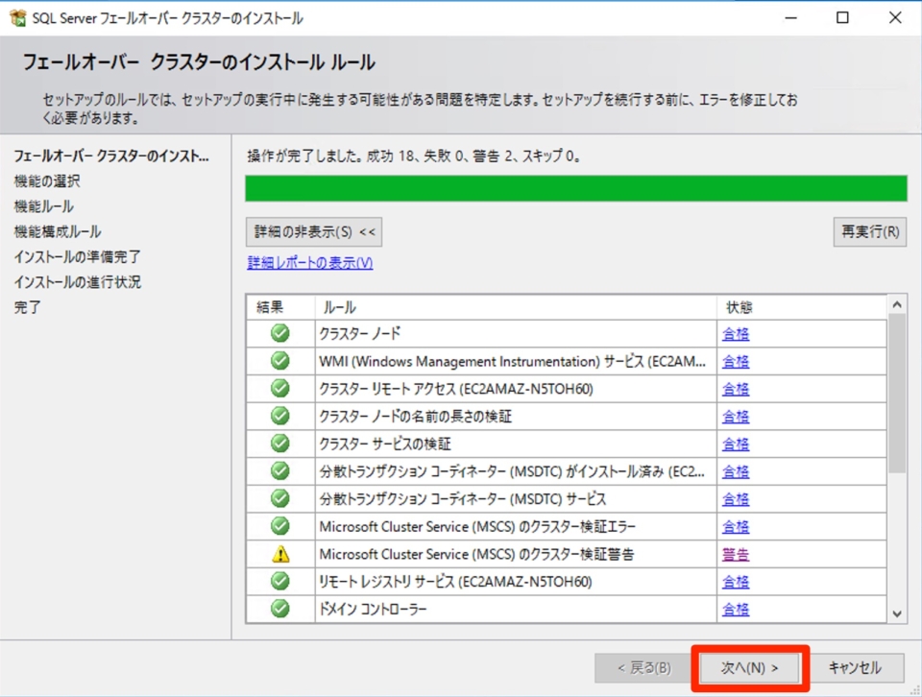Screen dimensions: 922x697
Task: Click check icon for リモート レジストリ サービス row
Action: (280, 582)
